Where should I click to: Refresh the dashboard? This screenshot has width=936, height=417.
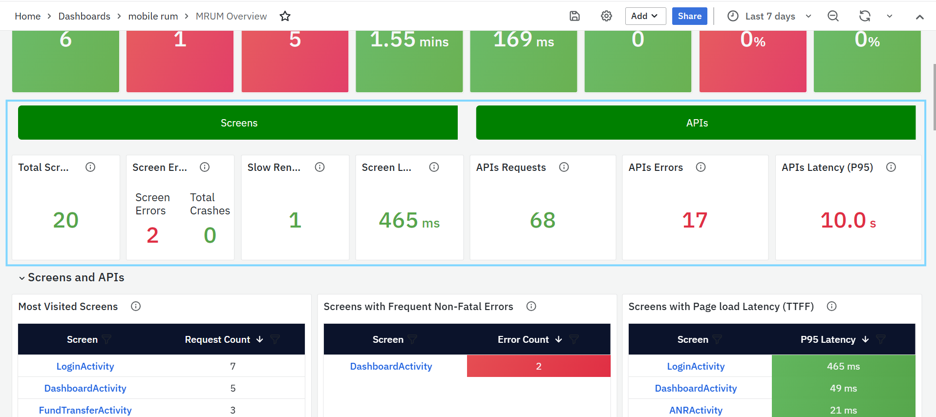[x=865, y=16]
